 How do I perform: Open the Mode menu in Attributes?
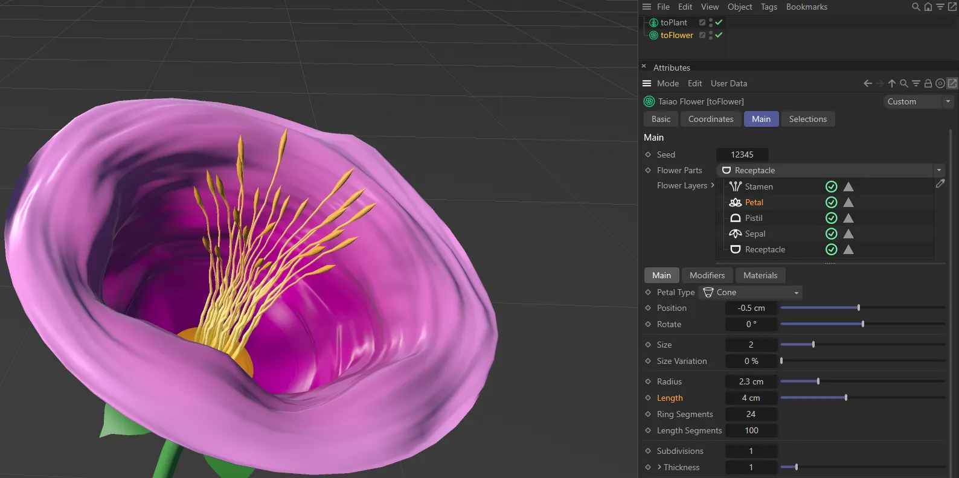[x=668, y=83]
